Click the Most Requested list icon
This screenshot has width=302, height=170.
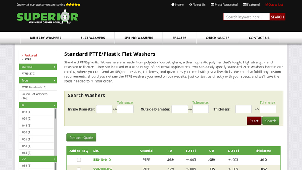pos(212,5)
